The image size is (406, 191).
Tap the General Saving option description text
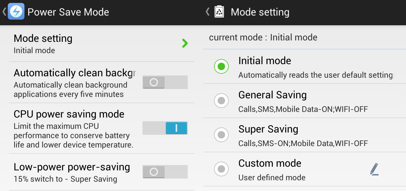303,109
